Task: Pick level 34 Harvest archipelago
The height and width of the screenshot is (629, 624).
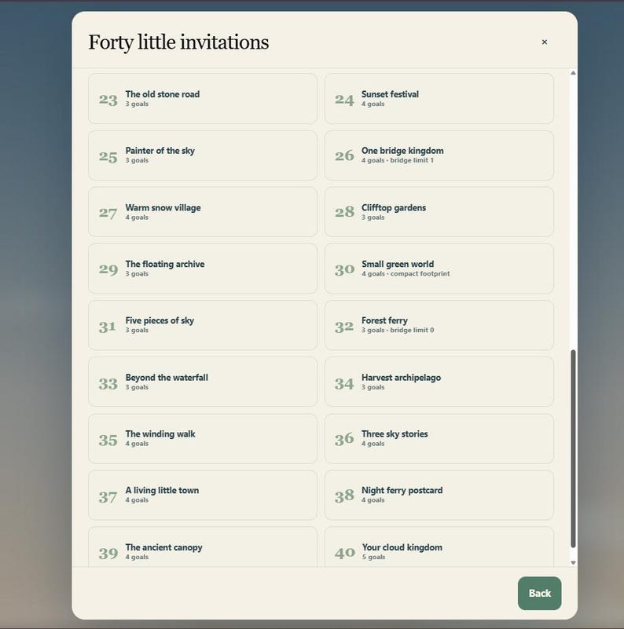Action: pyautogui.click(x=439, y=382)
